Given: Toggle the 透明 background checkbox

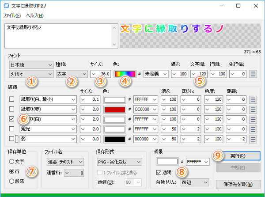Looking at the screenshot, I should 159,172.
